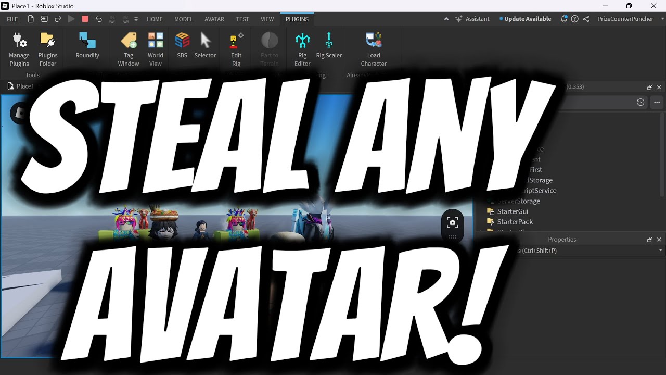Launch the Roundify plugin
Viewport: 666px width, 375px height.
(87, 46)
